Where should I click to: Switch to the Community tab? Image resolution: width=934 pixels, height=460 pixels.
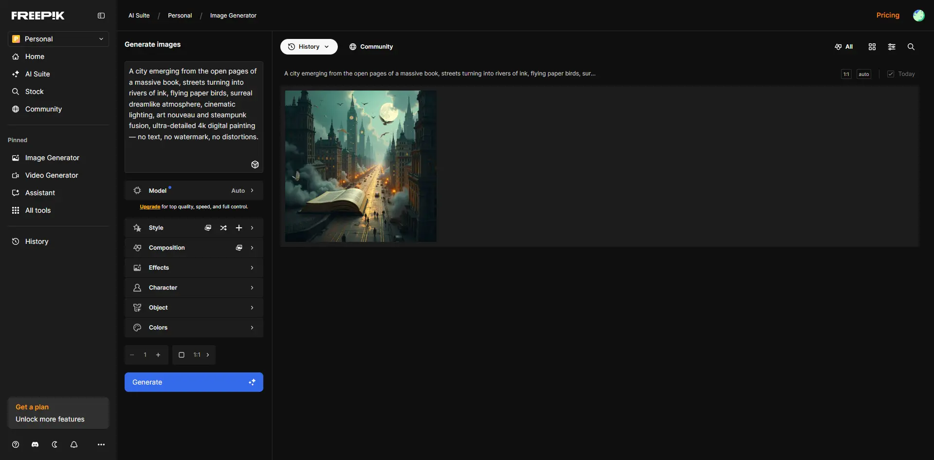coord(371,47)
